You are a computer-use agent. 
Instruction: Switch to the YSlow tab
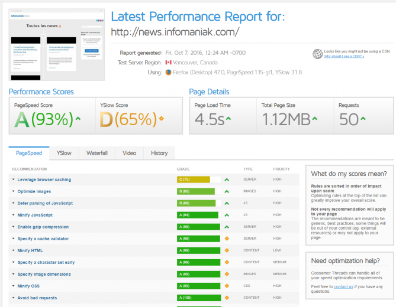coord(64,153)
